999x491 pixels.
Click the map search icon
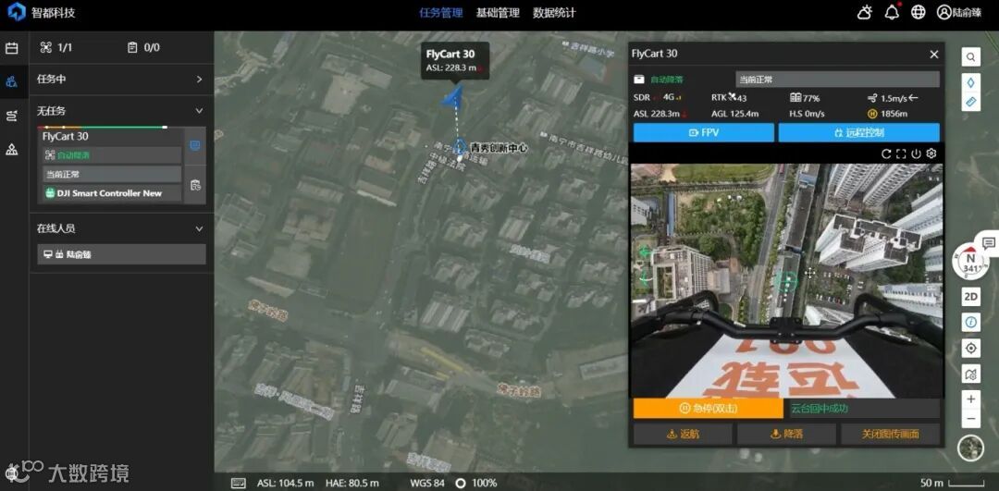pyautogui.click(x=970, y=57)
